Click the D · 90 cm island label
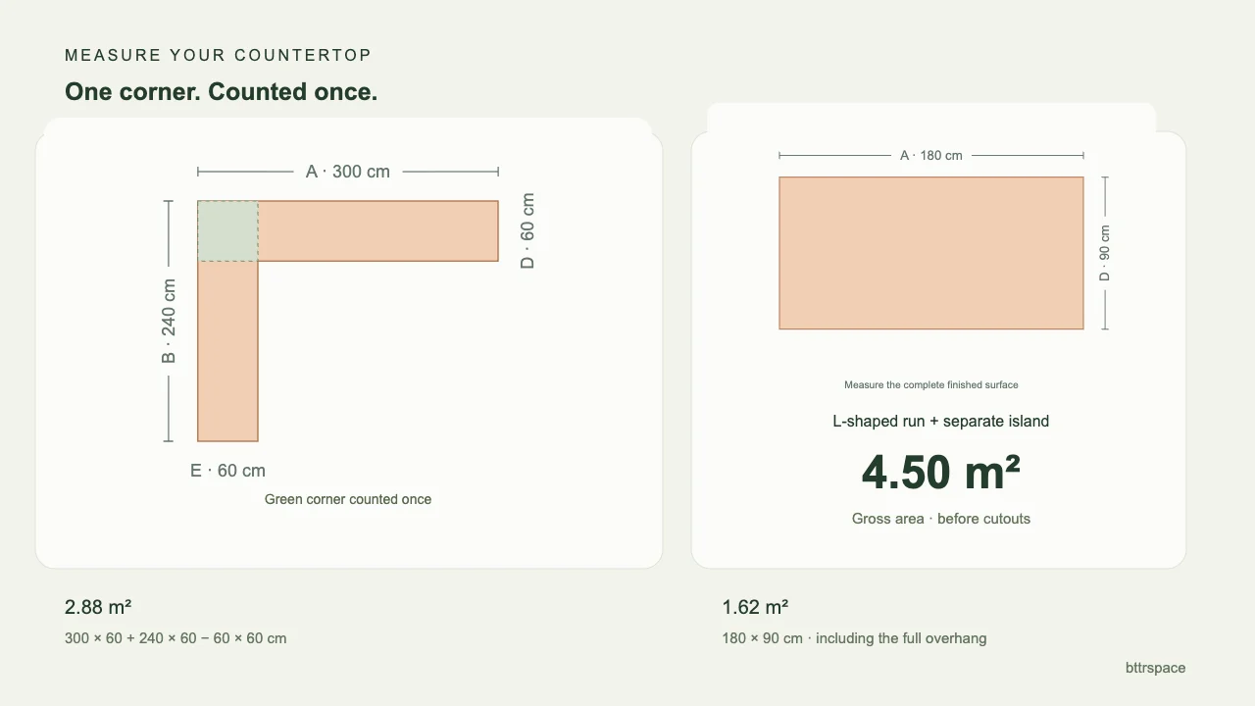 point(1105,253)
